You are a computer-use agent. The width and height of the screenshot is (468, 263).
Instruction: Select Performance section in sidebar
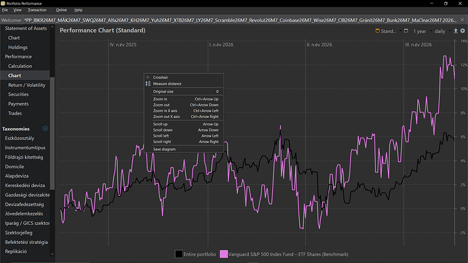[18, 57]
